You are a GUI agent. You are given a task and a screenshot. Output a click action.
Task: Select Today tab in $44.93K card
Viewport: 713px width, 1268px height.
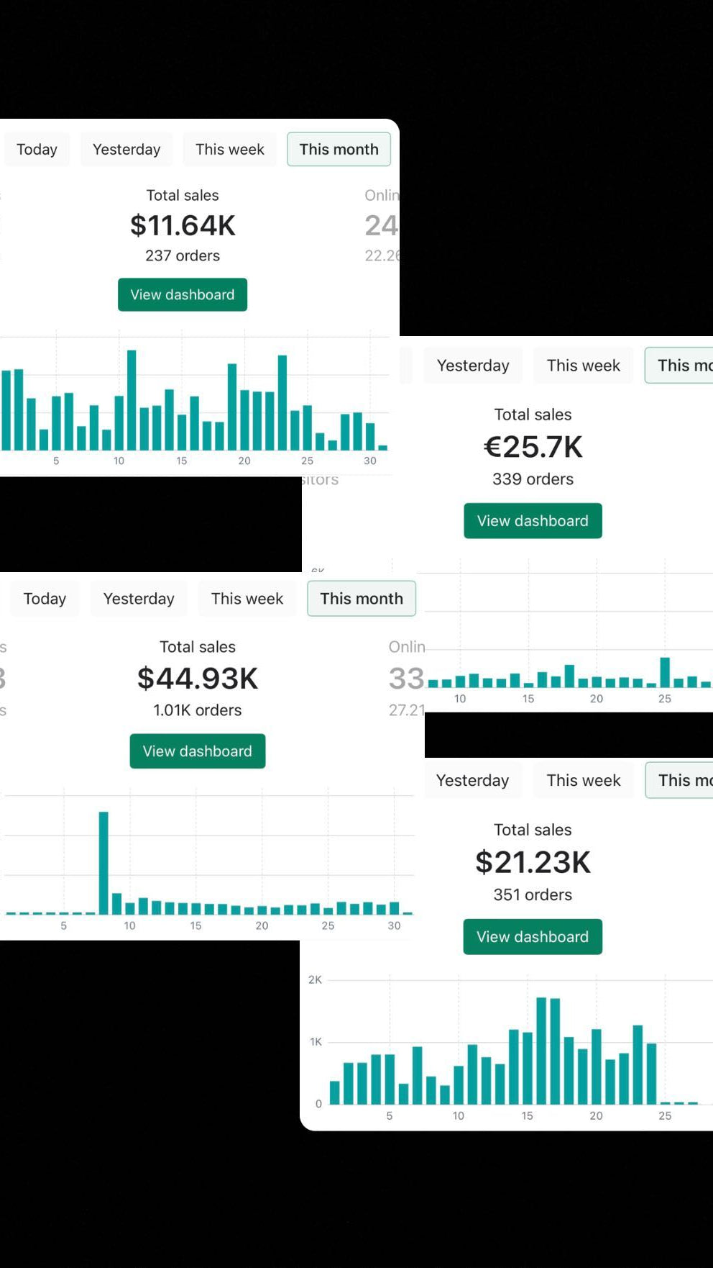(x=45, y=599)
